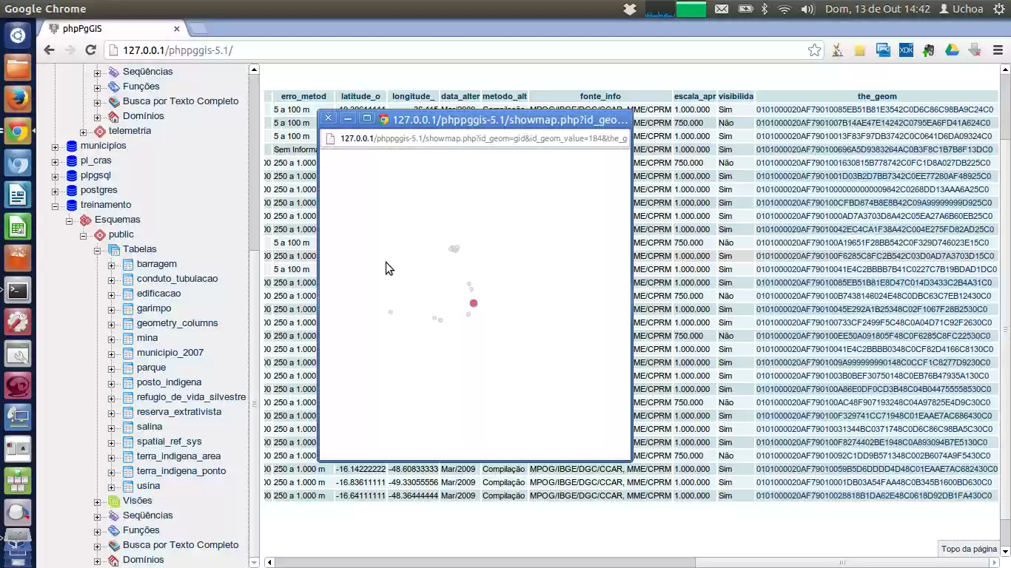Click the Topo da página link

tap(968, 549)
